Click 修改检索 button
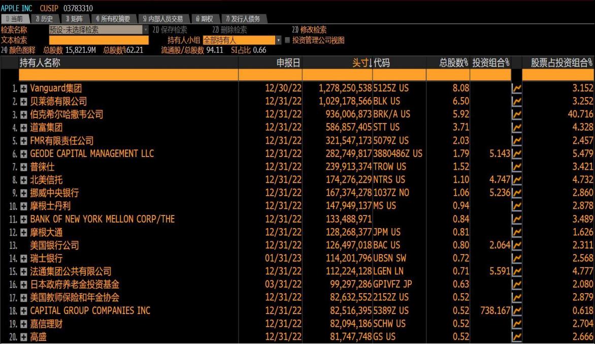 (x=309, y=29)
